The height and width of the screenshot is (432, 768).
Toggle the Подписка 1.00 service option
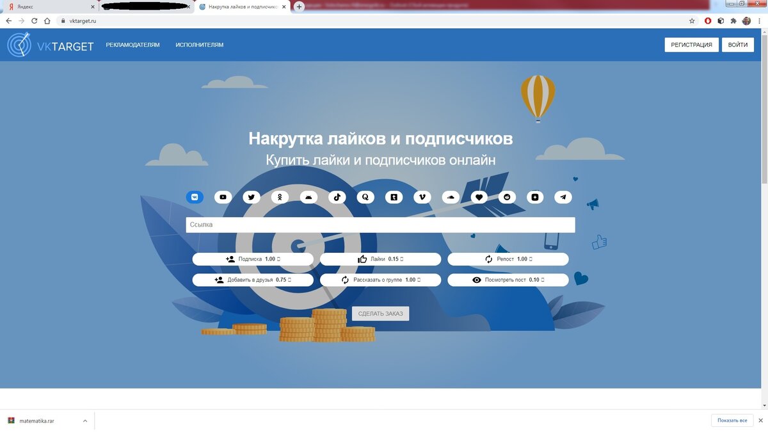coord(252,259)
